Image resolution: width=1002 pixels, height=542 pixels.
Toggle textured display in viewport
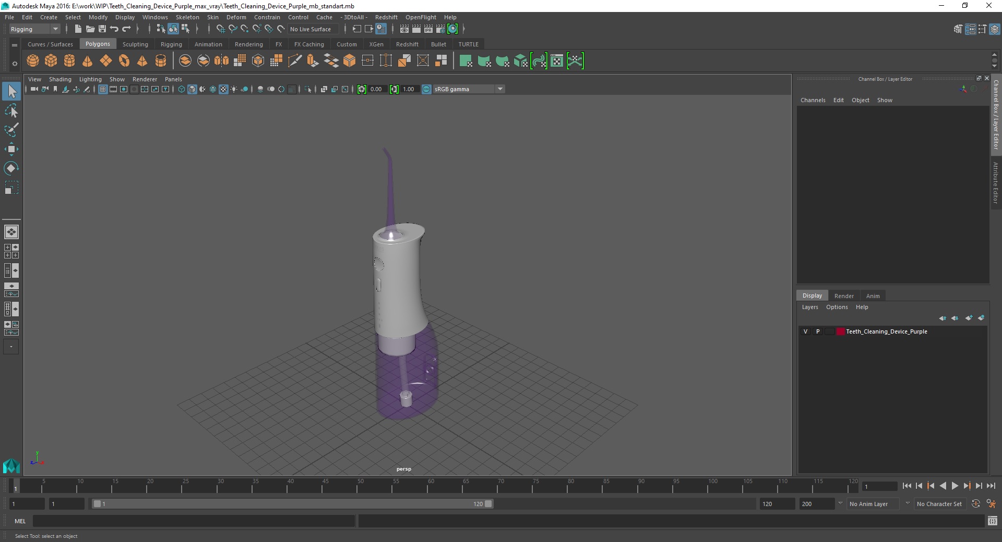[223, 89]
